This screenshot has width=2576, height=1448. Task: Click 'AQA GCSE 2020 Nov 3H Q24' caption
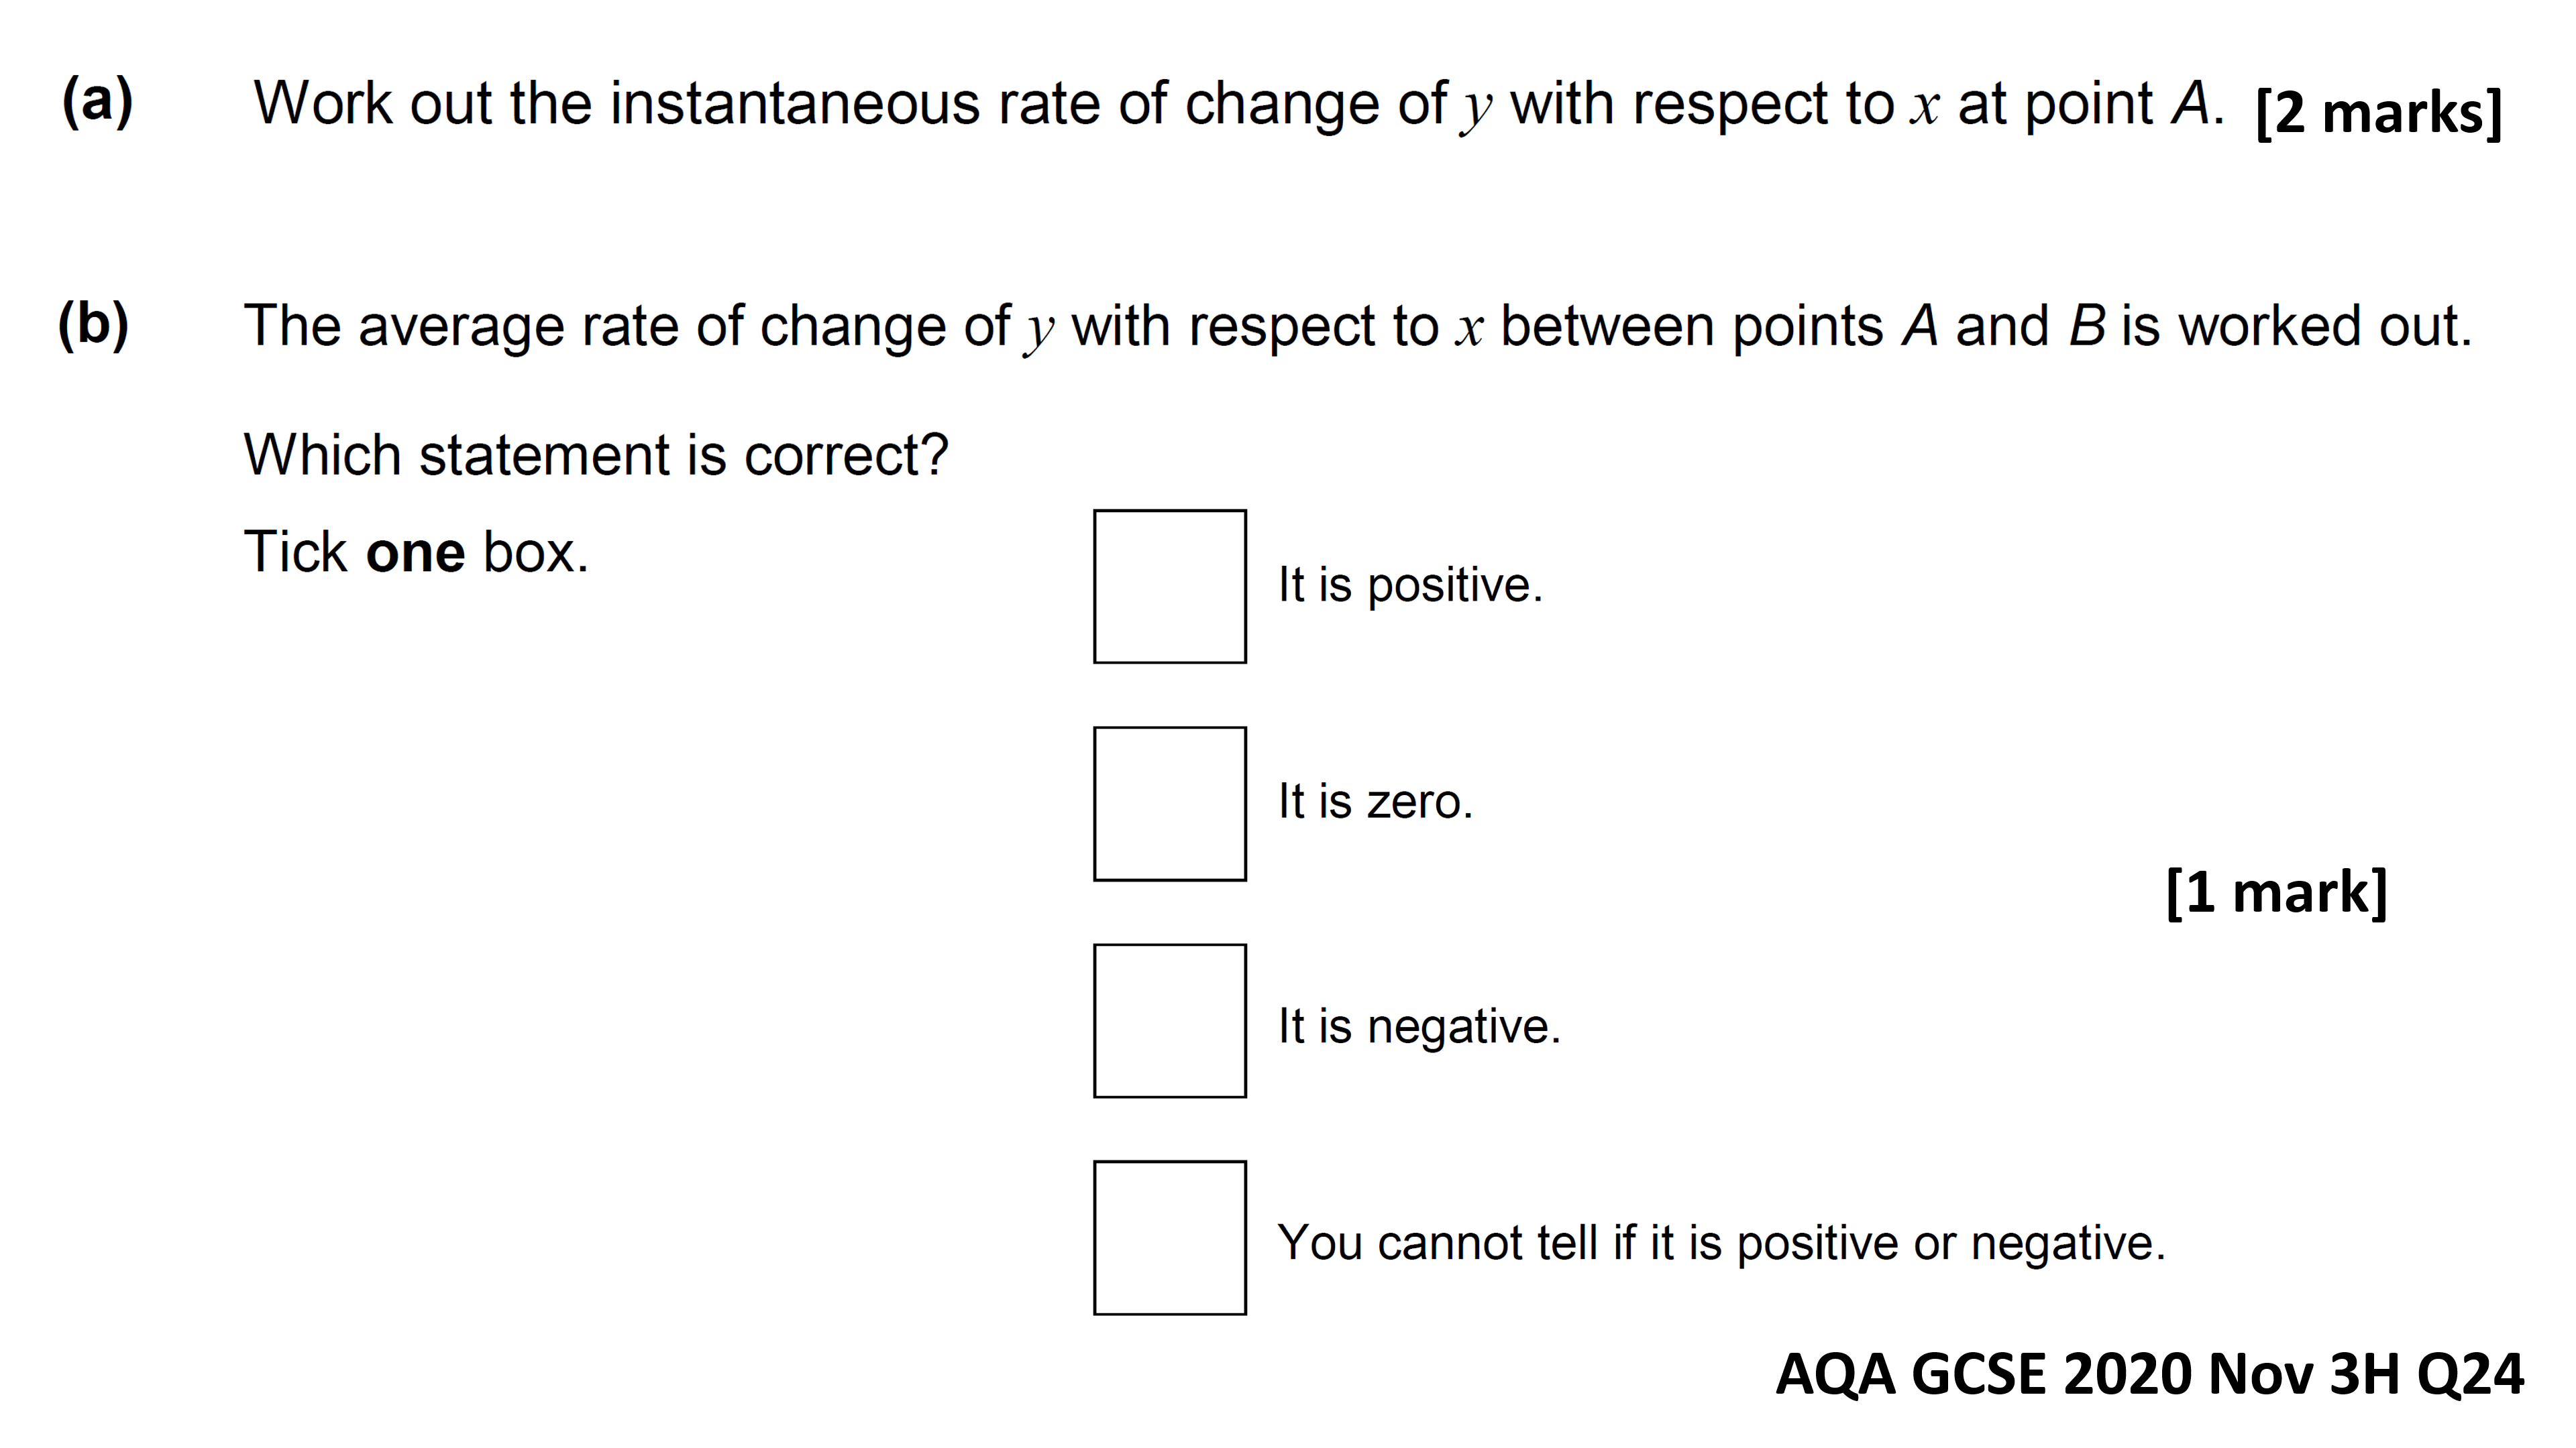(x=2150, y=1374)
